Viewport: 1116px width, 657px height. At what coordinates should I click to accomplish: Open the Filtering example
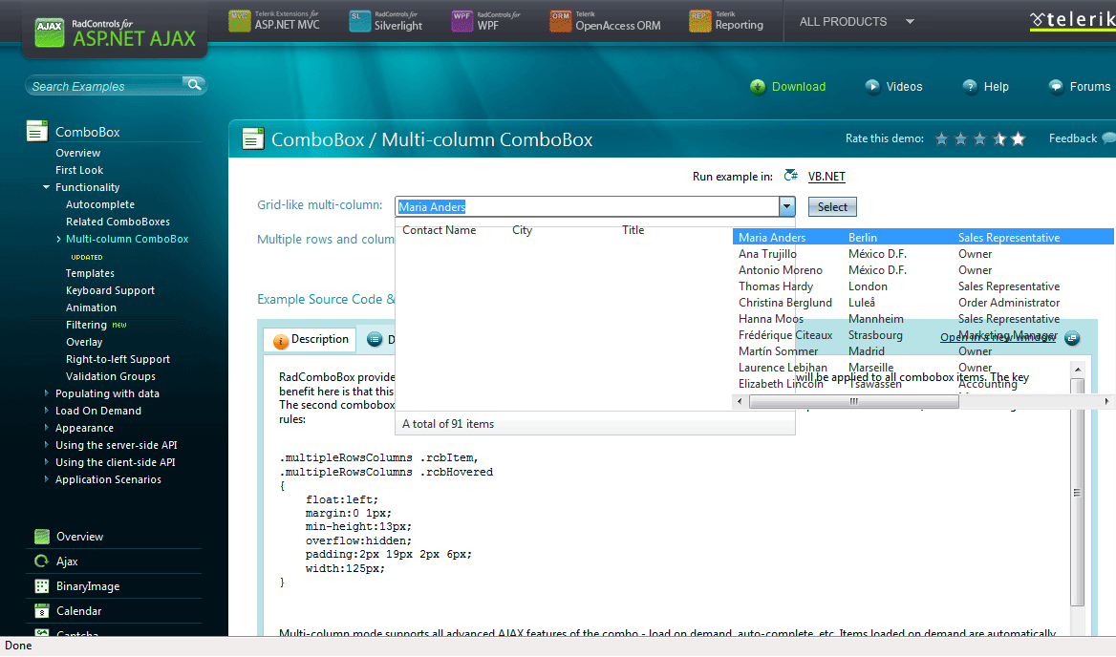(x=86, y=325)
